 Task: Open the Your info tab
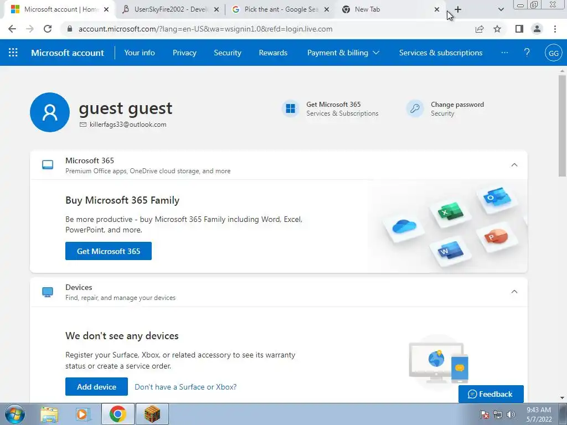coord(139,53)
